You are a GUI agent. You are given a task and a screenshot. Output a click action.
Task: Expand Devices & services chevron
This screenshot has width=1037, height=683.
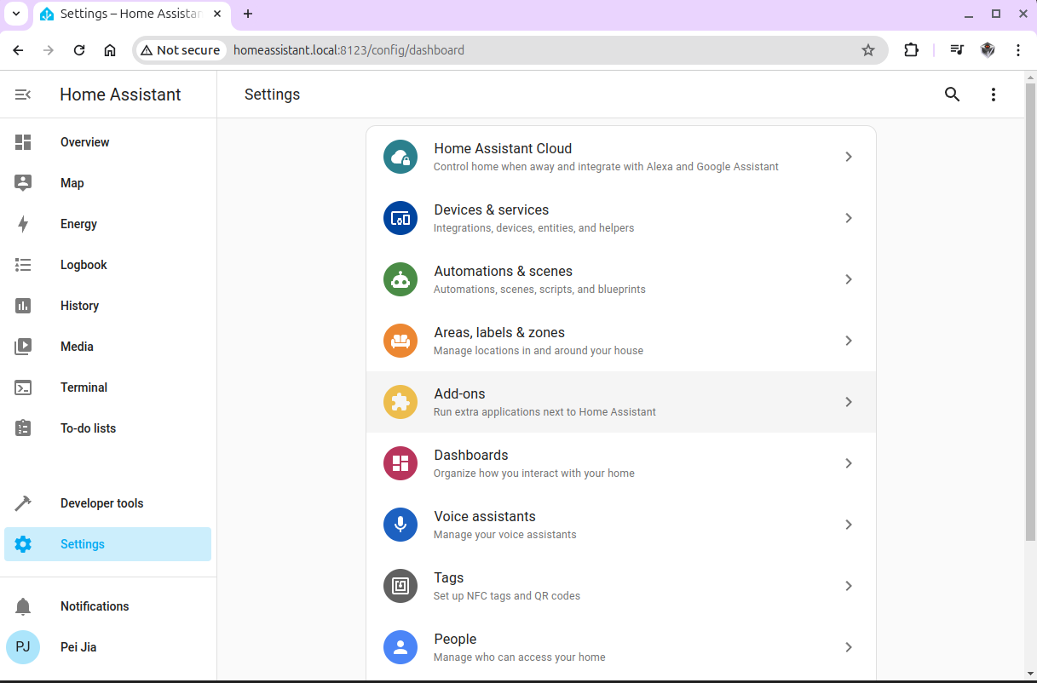(x=849, y=218)
